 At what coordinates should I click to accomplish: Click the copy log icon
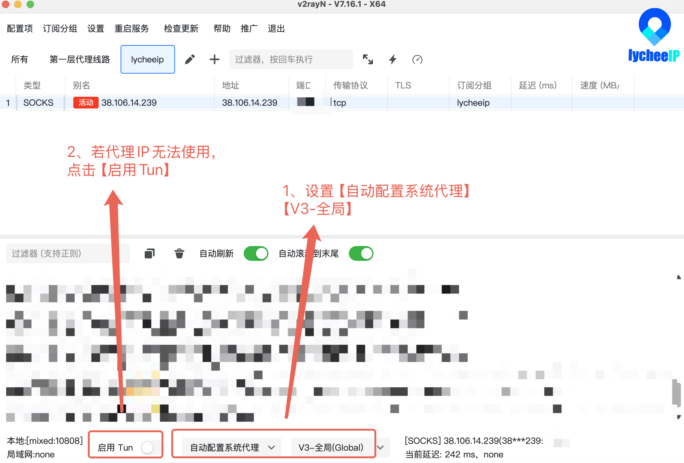pos(150,253)
